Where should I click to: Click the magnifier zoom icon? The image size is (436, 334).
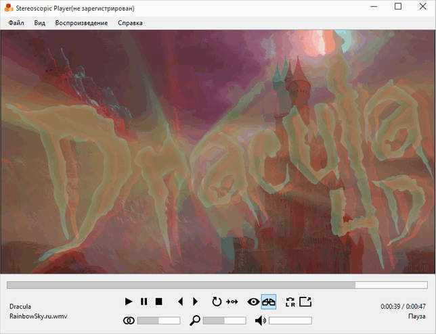(195, 320)
